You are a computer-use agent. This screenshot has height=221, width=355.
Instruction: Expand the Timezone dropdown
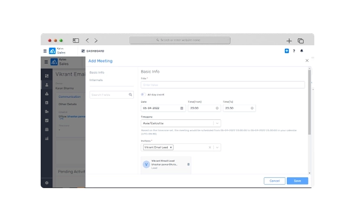(x=217, y=123)
